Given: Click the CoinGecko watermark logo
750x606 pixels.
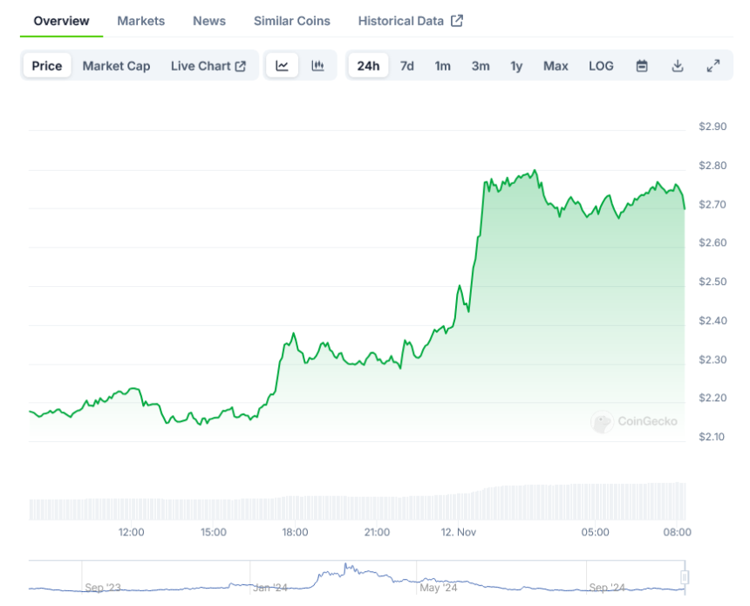Looking at the screenshot, I should (602, 422).
